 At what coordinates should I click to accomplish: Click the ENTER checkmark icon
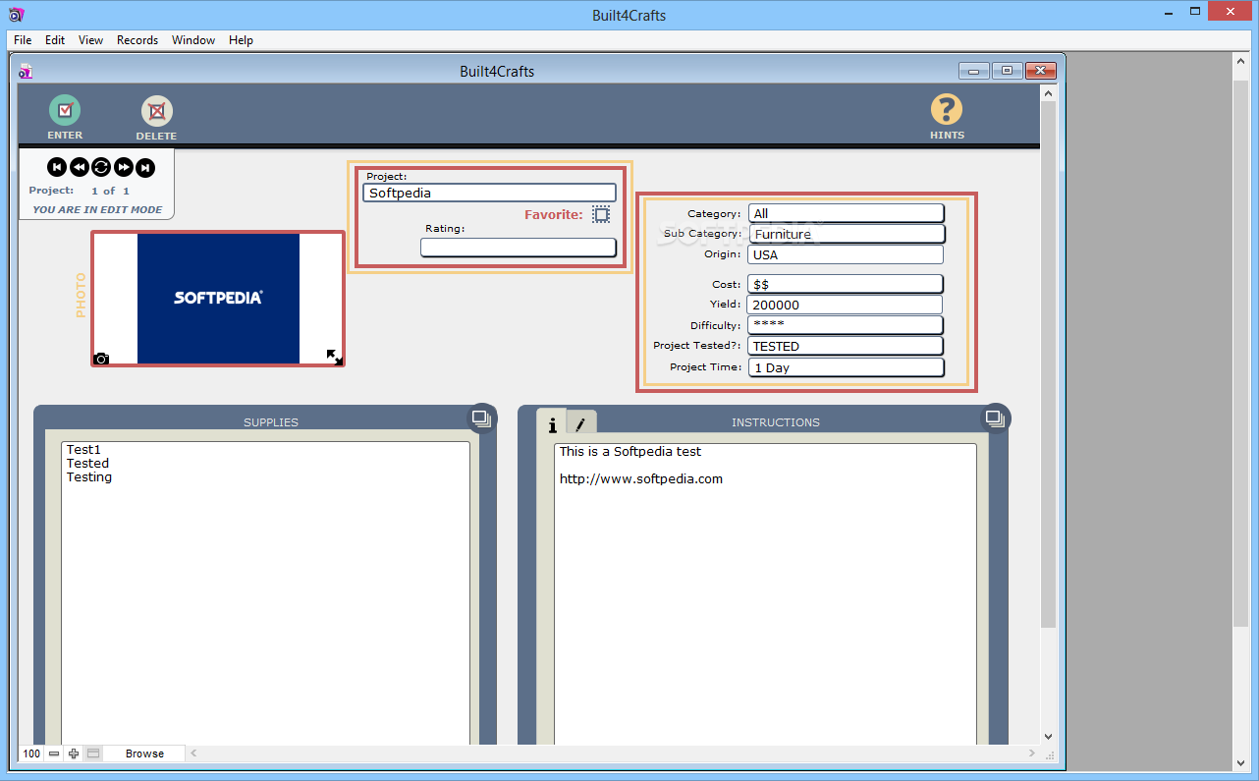[x=65, y=110]
